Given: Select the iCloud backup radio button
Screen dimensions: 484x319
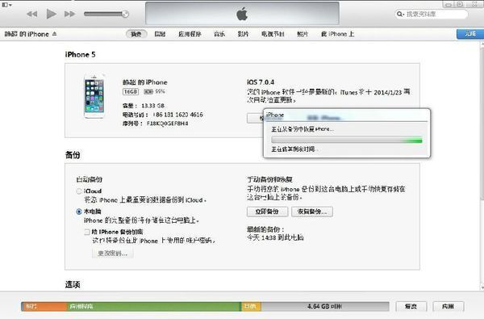Looking at the screenshot, I should point(79,191).
